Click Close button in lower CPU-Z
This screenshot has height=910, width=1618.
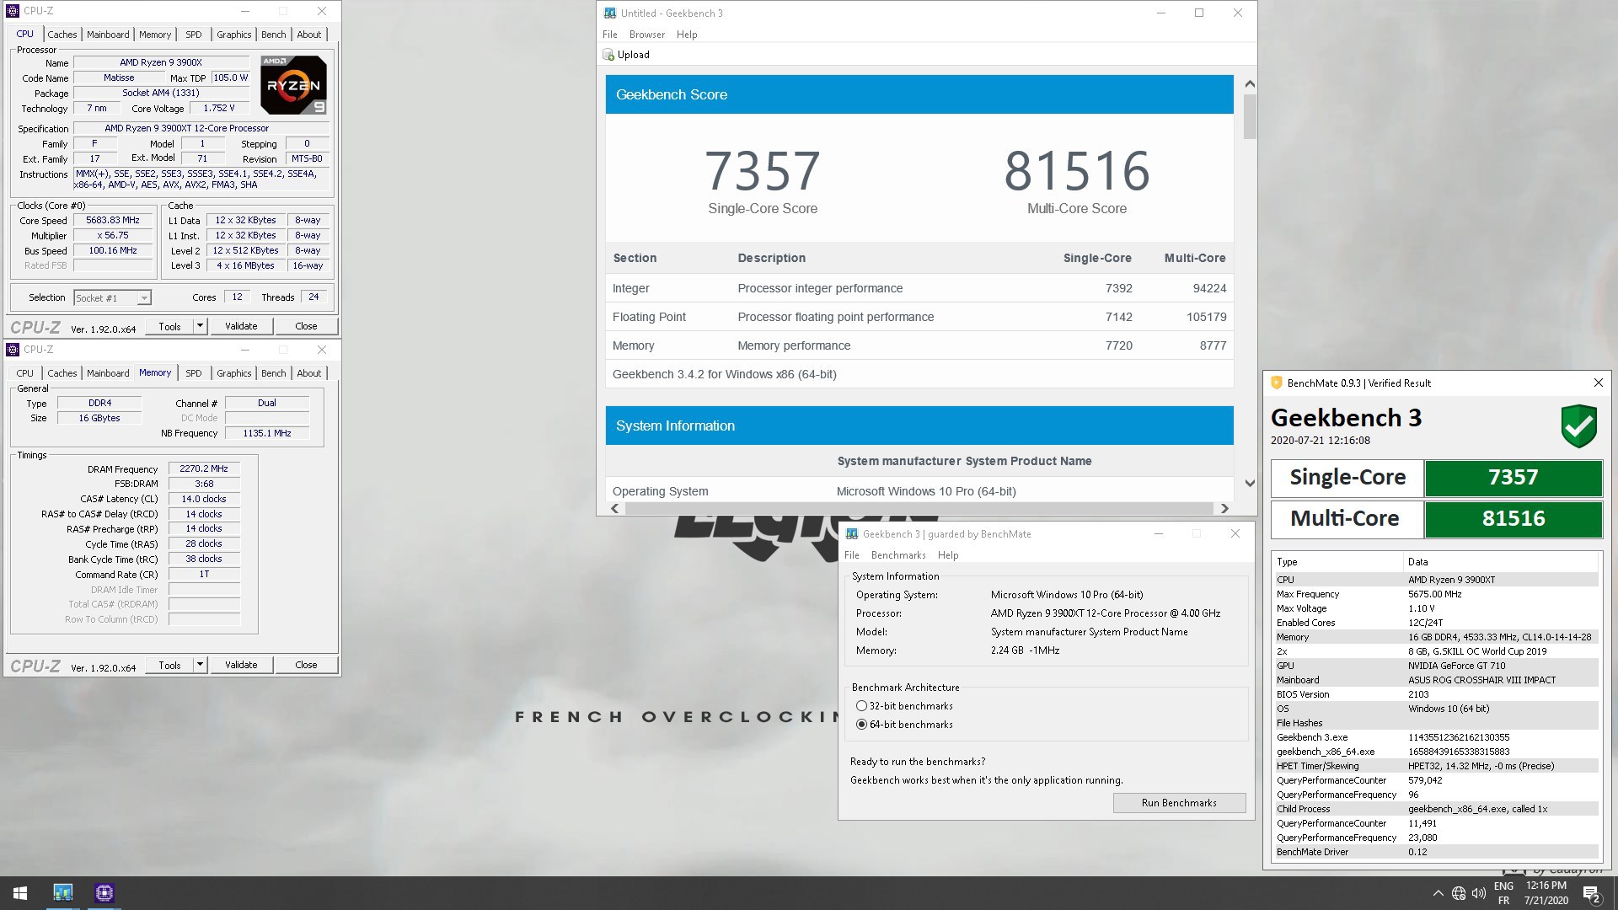[x=306, y=665]
